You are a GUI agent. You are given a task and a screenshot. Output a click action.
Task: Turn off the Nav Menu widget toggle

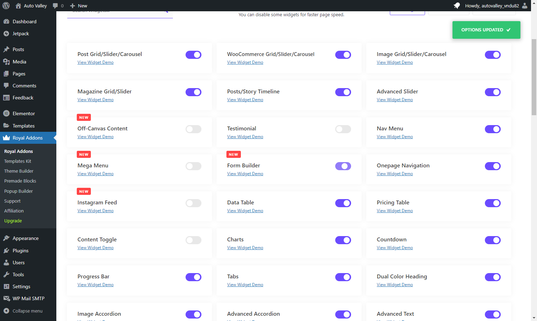coord(493,129)
